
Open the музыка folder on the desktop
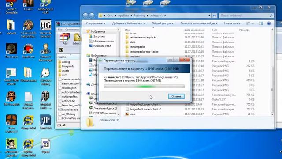pos(11,27)
